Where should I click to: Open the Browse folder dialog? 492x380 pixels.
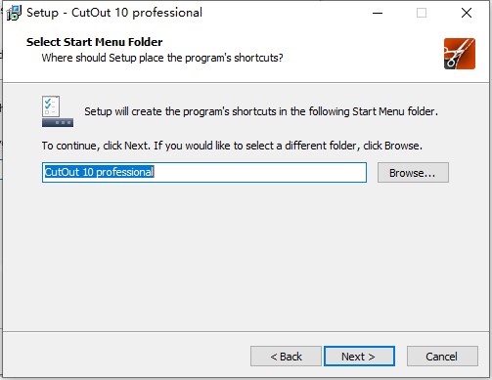413,173
